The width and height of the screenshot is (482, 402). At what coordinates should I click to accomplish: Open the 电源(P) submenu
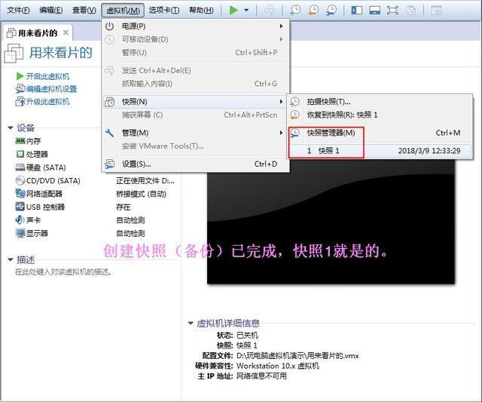tap(196, 26)
